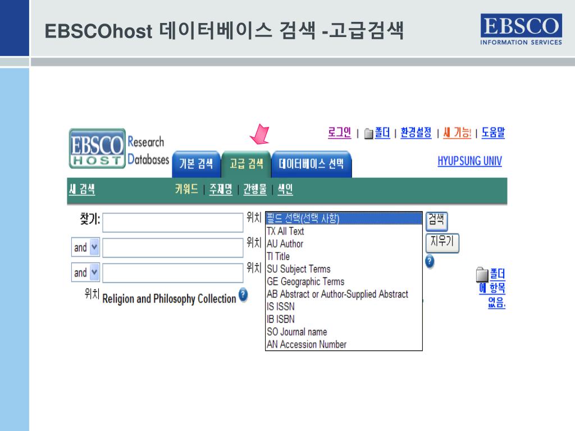
Task: Choose SU Subject Terms field option
Action: pyautogui.click(x=344, y=269)
